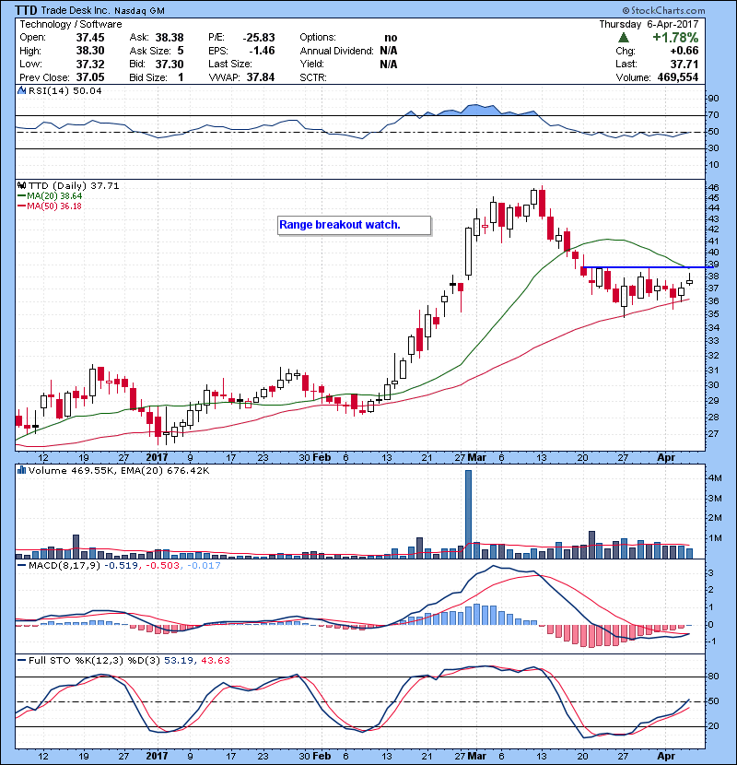Click the candlestick icon beside TTD (Daily)
The image size is (737, 765).
(21, 185)
